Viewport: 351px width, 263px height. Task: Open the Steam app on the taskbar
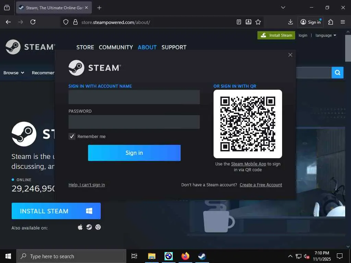(202, 256)
